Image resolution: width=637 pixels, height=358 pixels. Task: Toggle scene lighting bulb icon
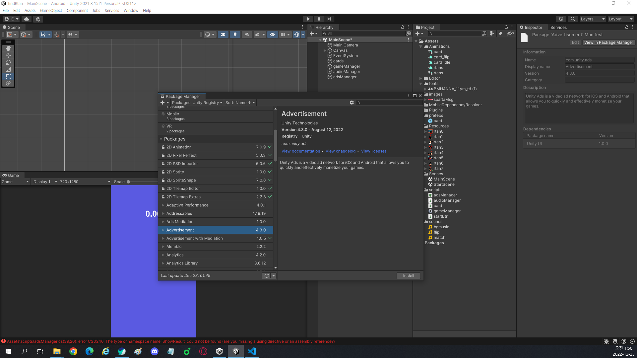click(235, 35)
